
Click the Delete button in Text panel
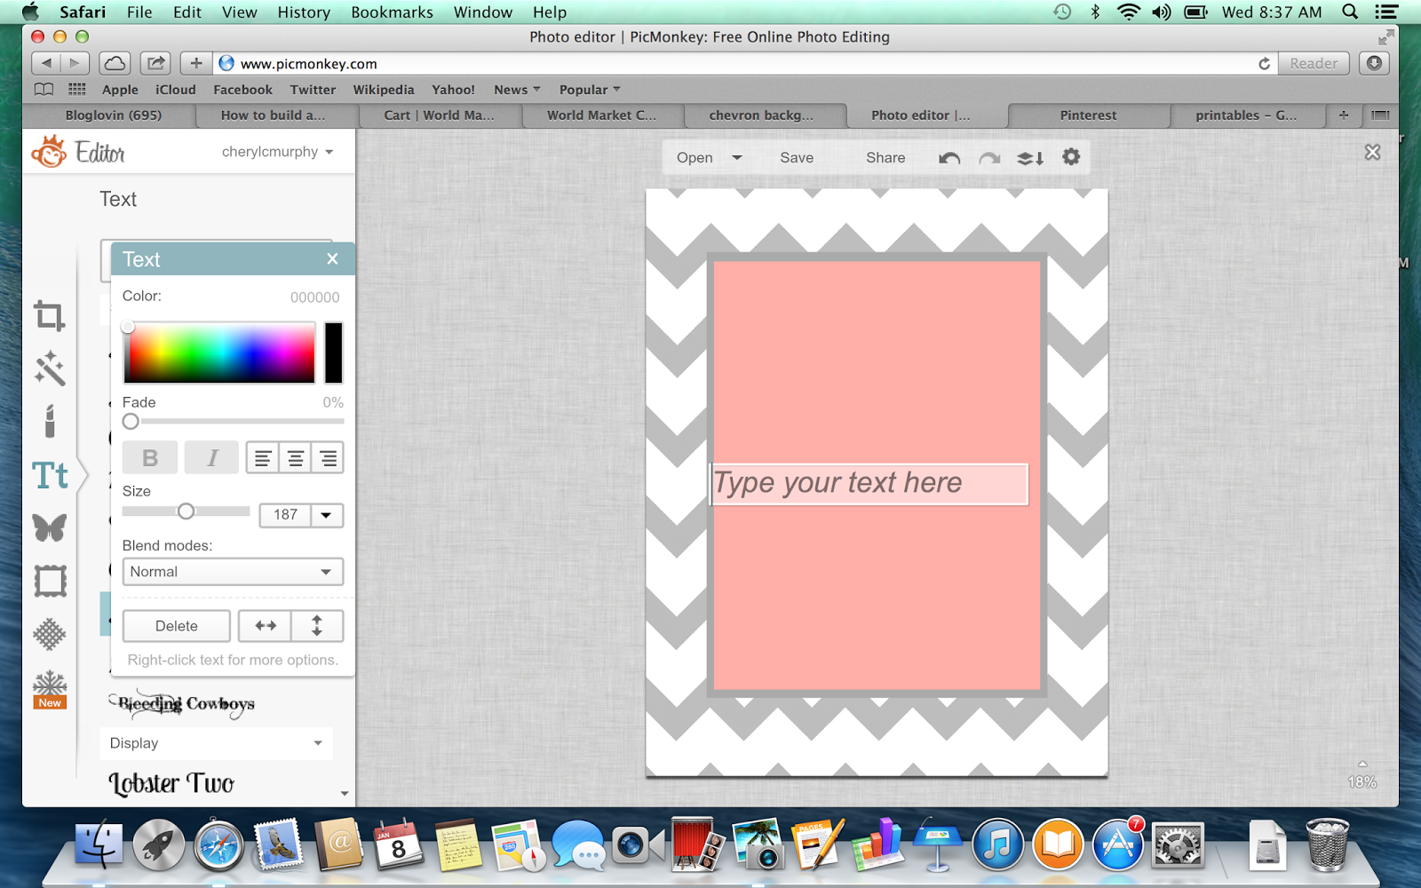[177, 626]
